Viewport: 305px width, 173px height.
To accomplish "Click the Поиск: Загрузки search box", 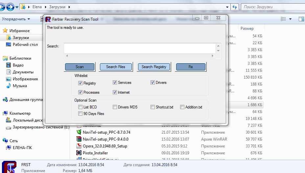I will coord(273,7).
